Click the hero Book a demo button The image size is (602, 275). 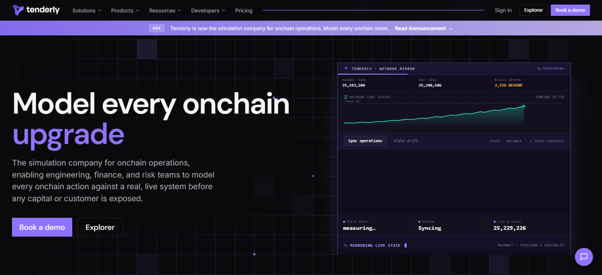tap(42, 227)
